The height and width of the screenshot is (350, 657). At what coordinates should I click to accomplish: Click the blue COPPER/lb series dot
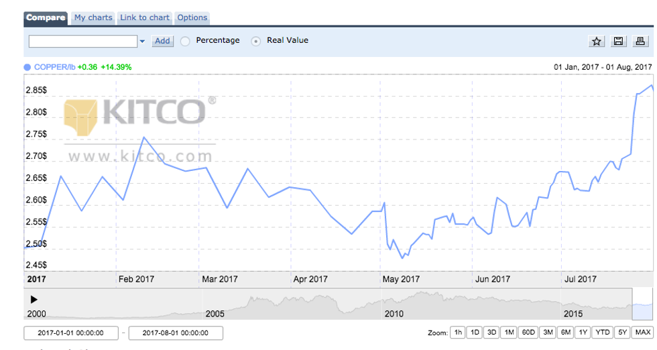(x=27, y=67)
